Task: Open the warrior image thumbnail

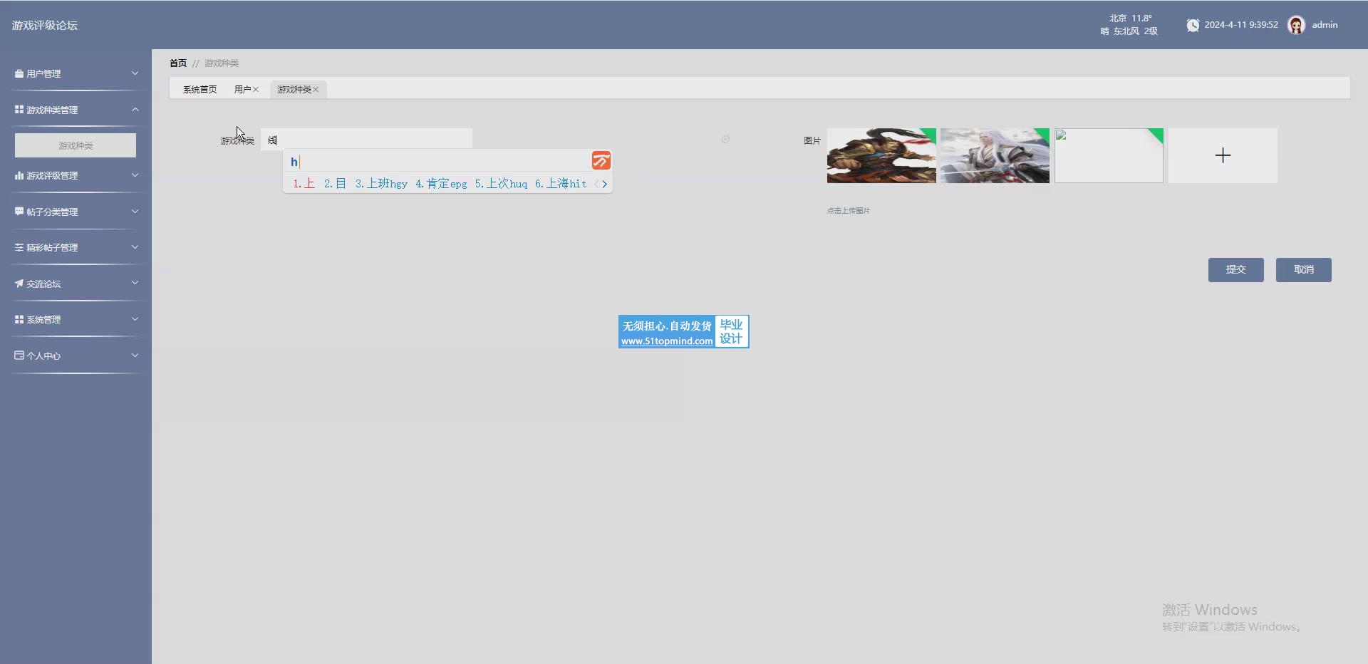Action: (881, 155)
